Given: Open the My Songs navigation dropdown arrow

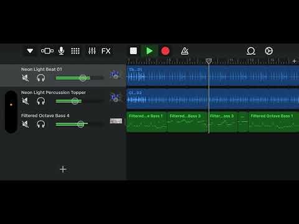Looking at the screenshot, I should 30,51.
